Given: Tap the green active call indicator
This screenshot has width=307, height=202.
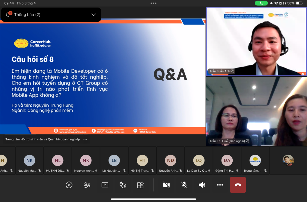Looking at the screenshot, I should coord(261,3).
